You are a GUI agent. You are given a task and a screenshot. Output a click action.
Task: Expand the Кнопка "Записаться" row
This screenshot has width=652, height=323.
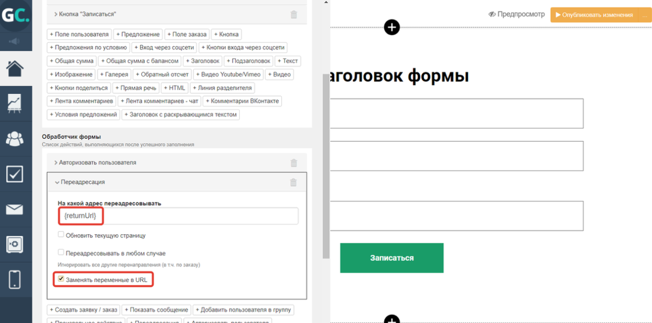click(177, 14)
